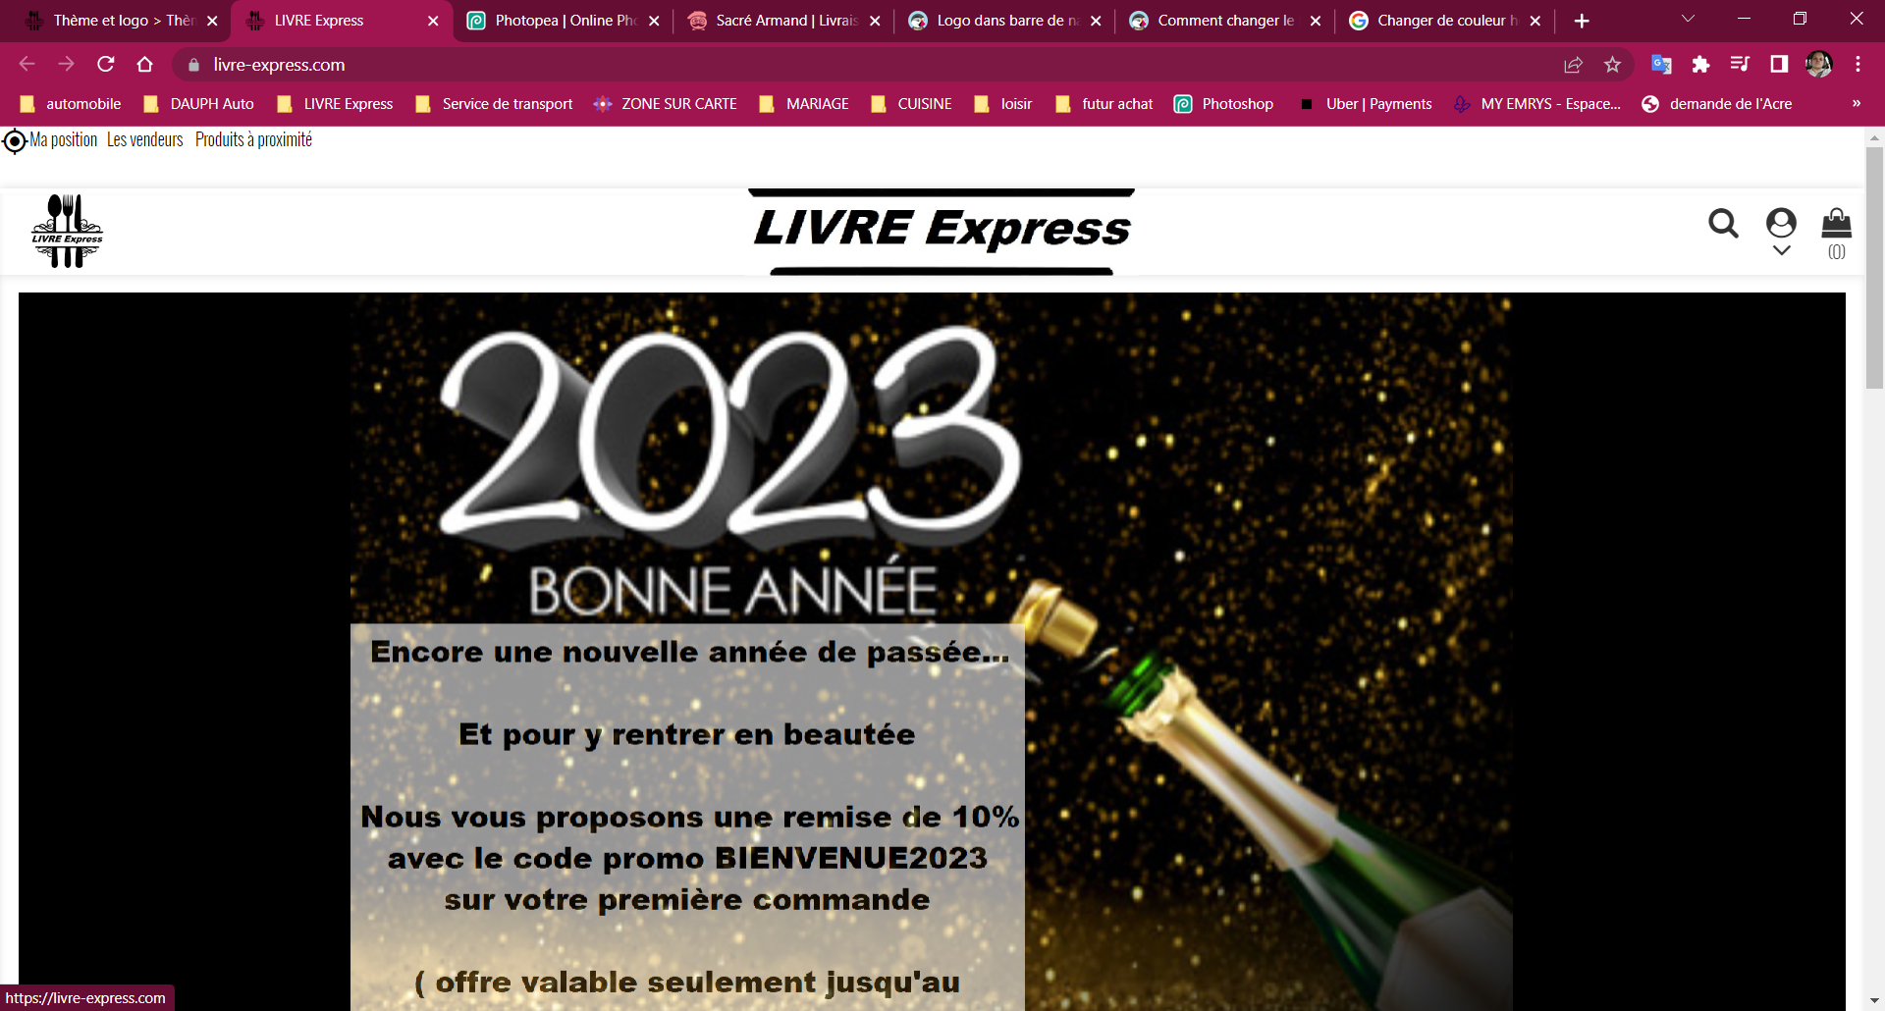Expand the account chevron dropdown

coord(1781,250)
